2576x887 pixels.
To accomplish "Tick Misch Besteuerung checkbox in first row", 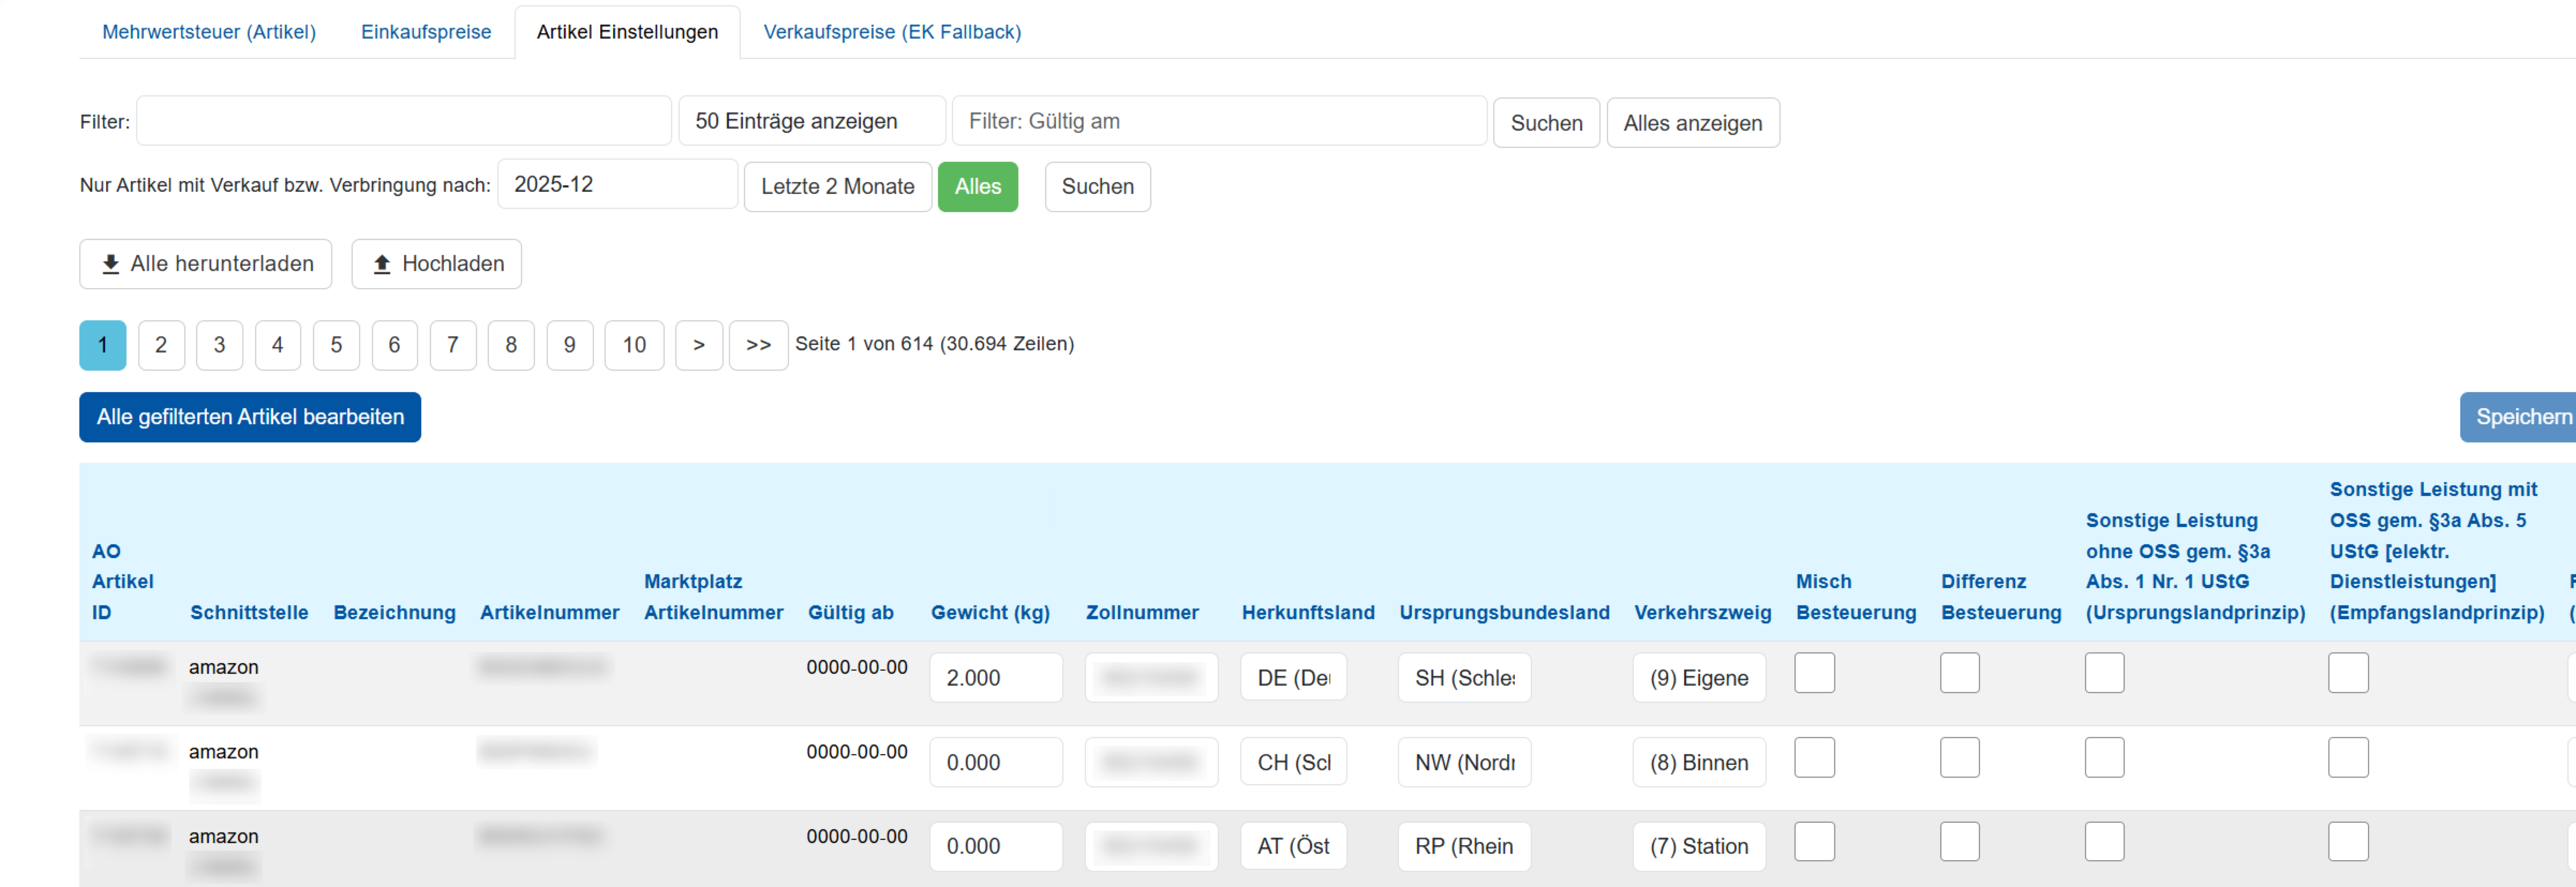I will point(1814,672).
